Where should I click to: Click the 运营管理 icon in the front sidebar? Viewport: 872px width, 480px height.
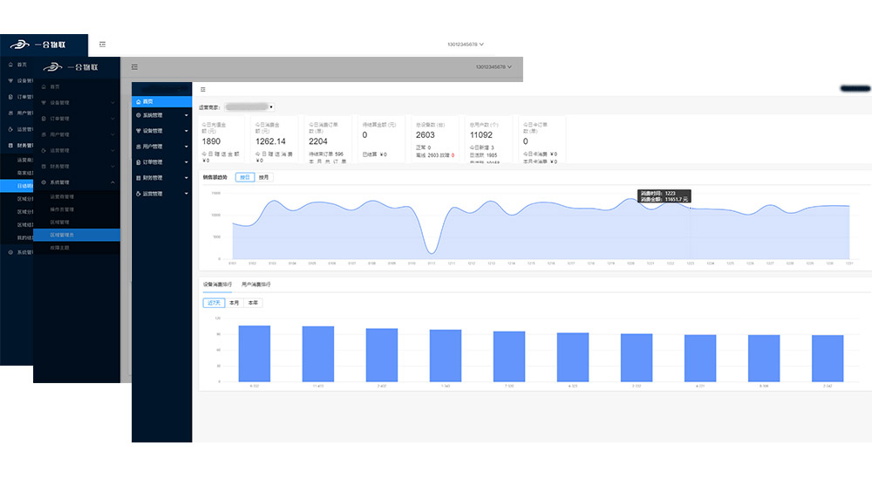click(138, 194)
